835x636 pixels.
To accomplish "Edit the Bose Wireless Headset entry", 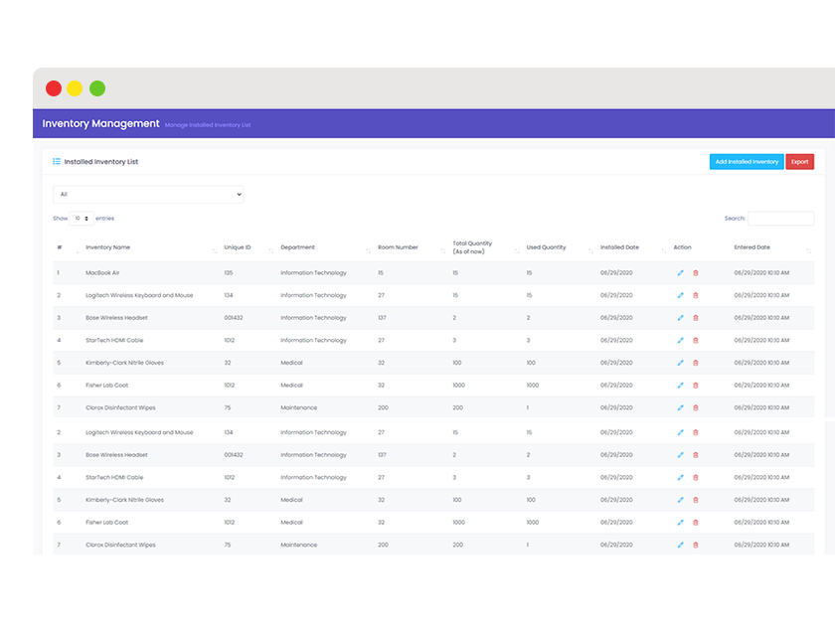I will coord(679,317).
